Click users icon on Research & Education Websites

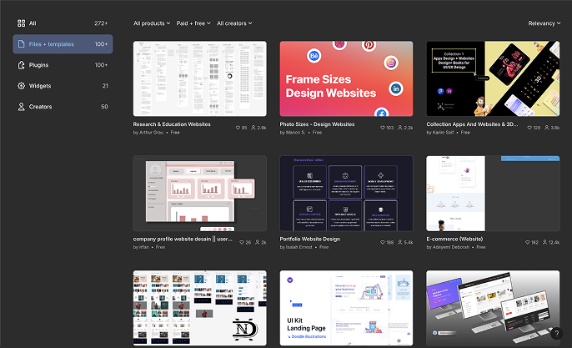tap(253, 128)
